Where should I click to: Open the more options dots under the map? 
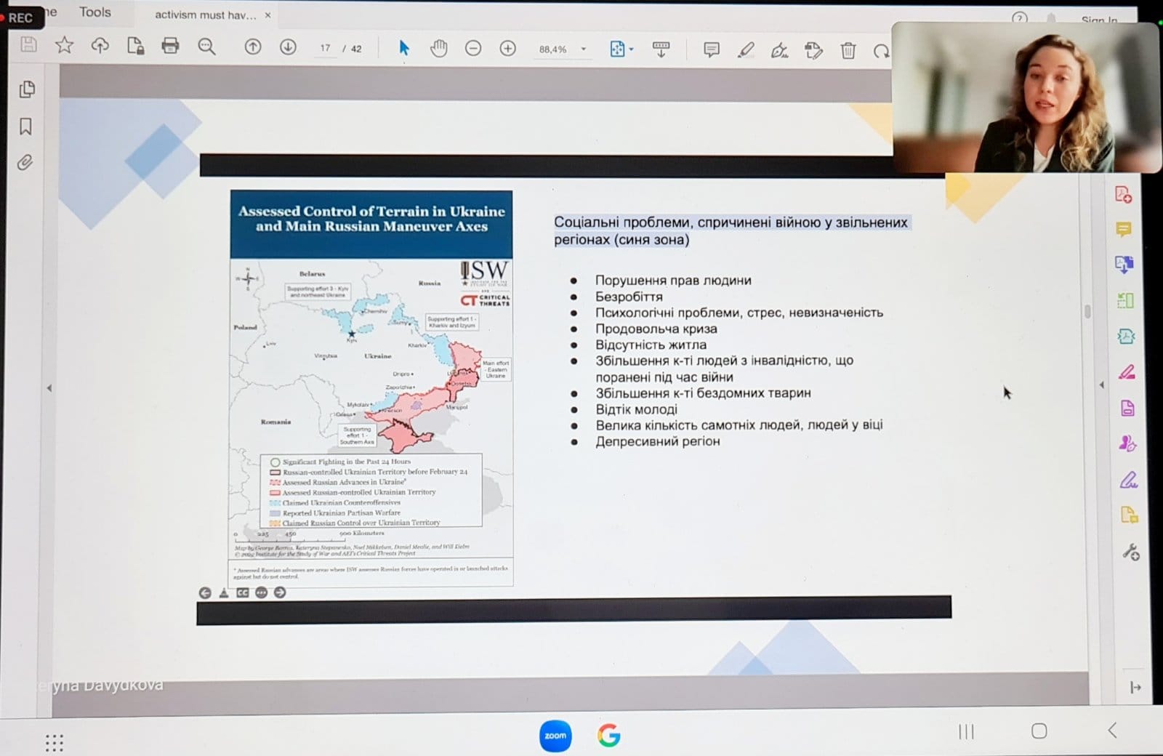point(261,593)
